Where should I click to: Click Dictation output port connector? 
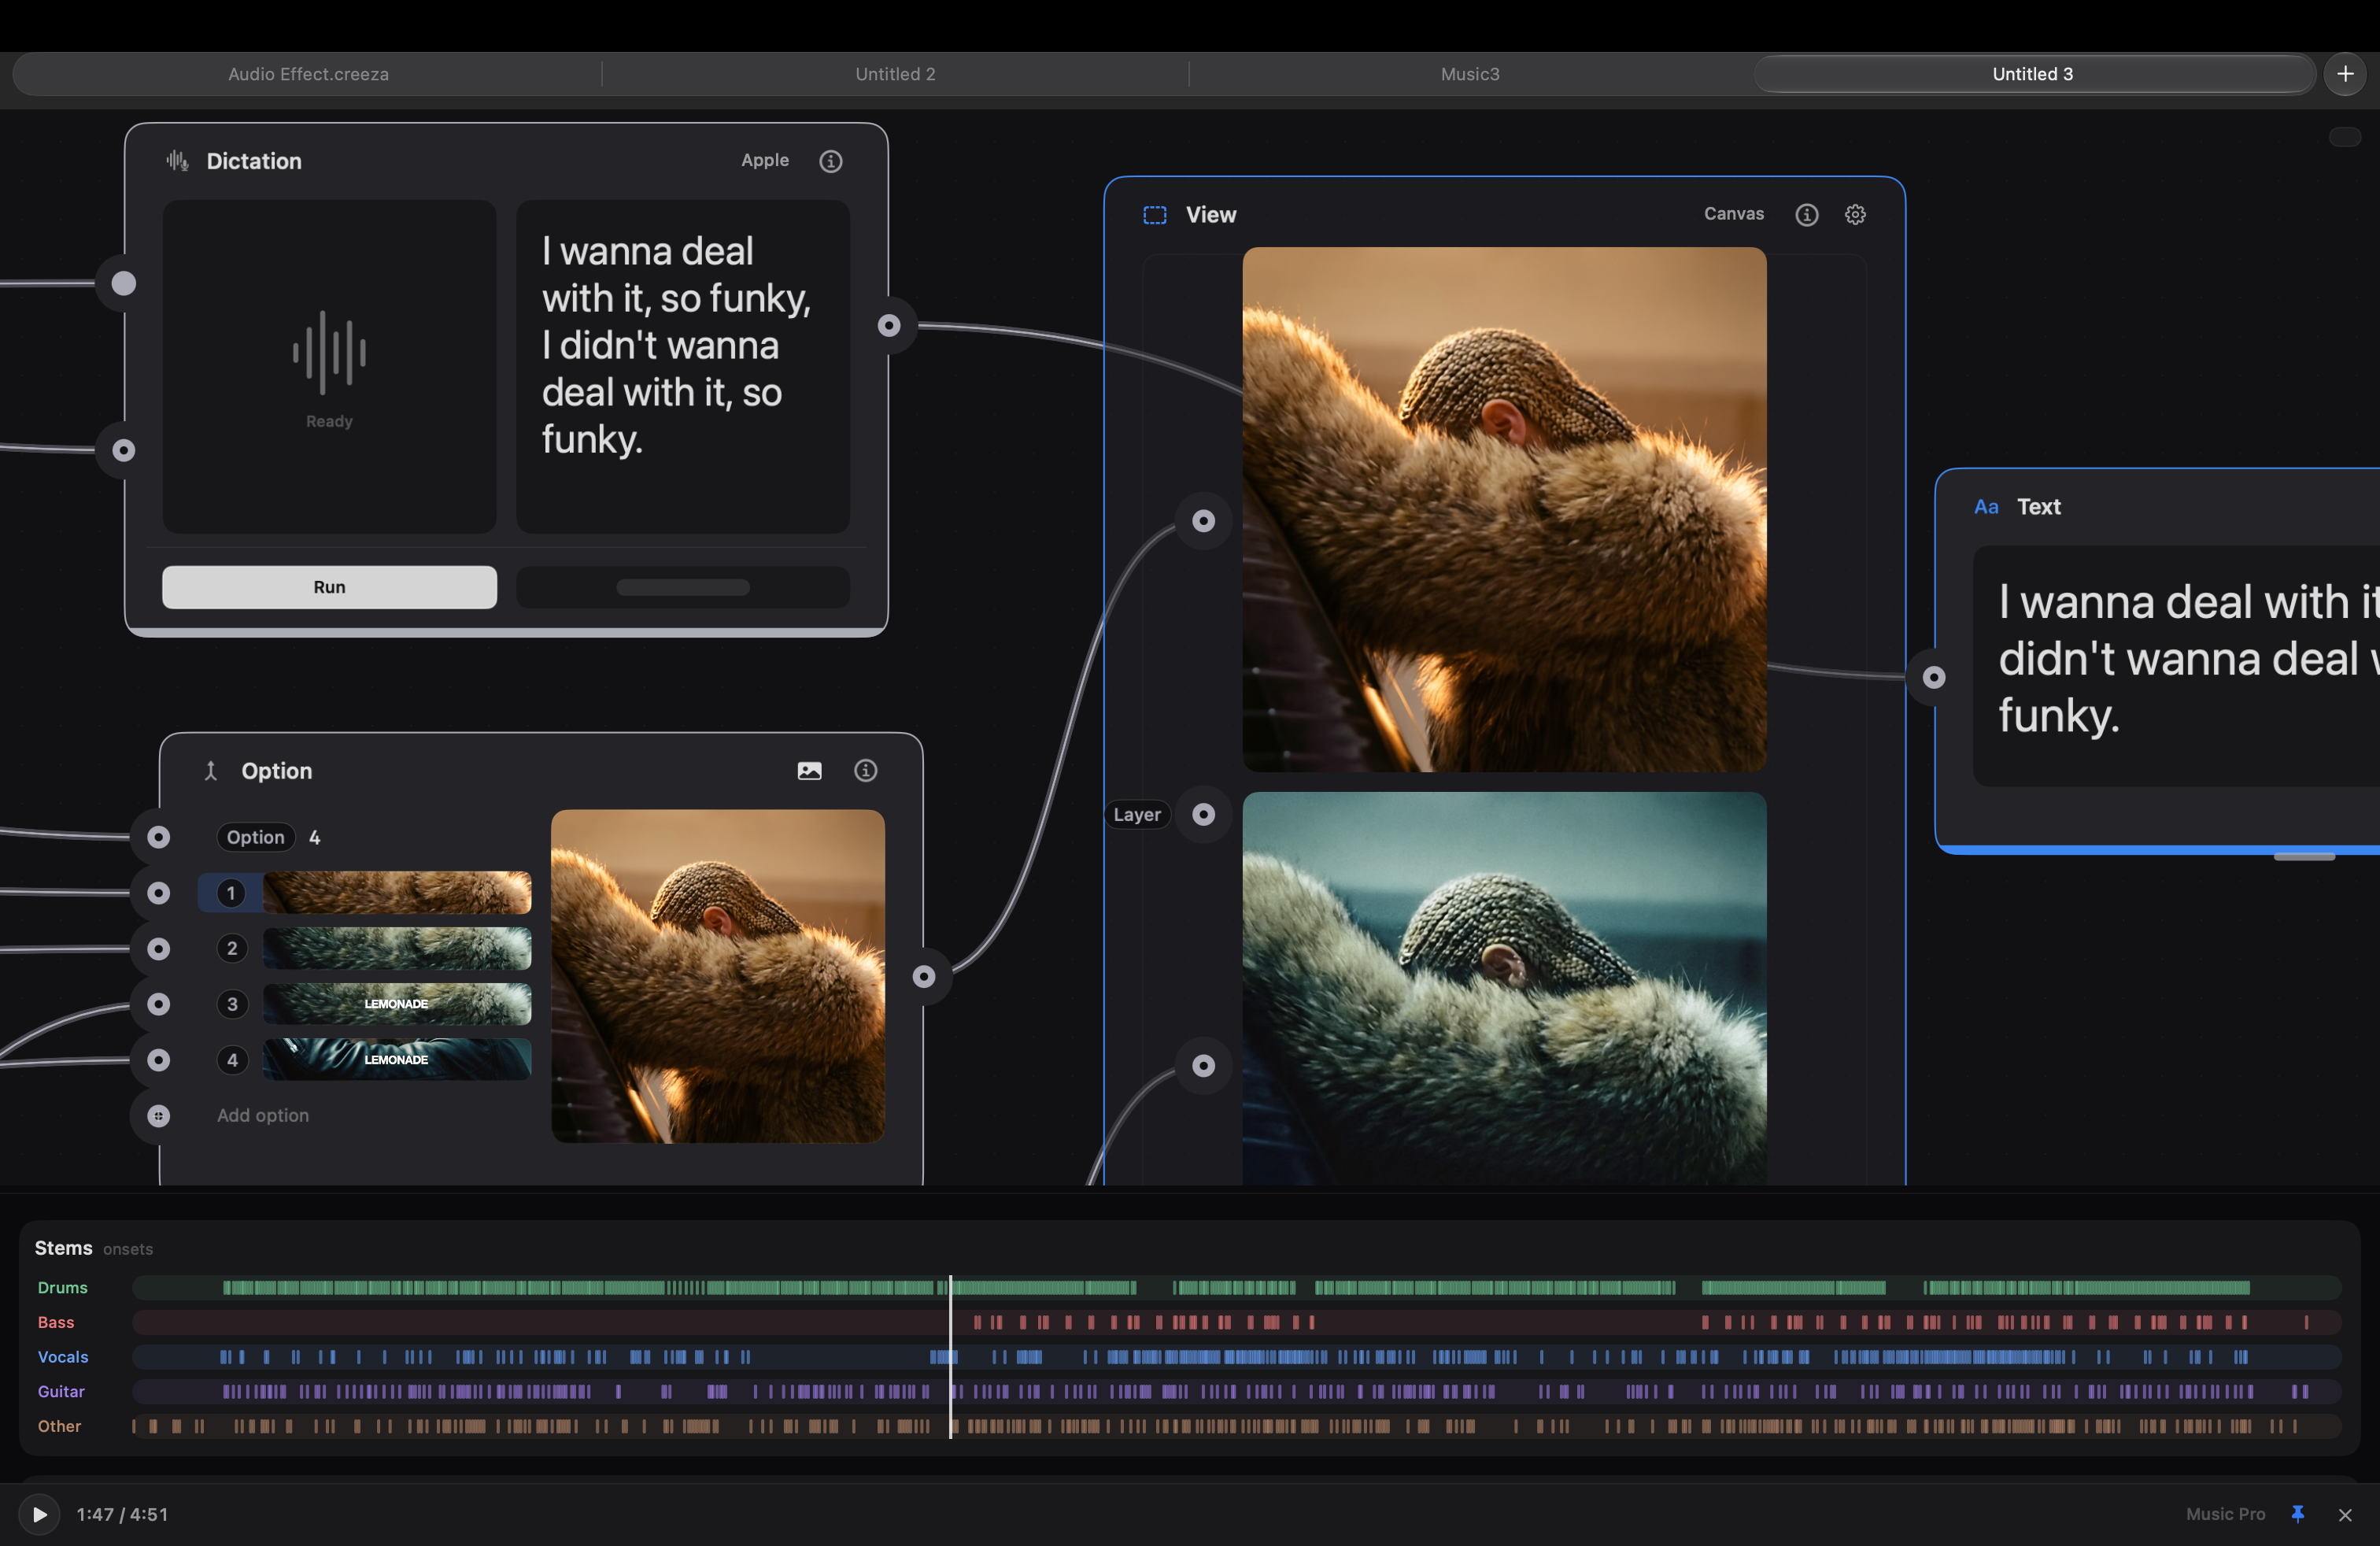tap(888, 326)
